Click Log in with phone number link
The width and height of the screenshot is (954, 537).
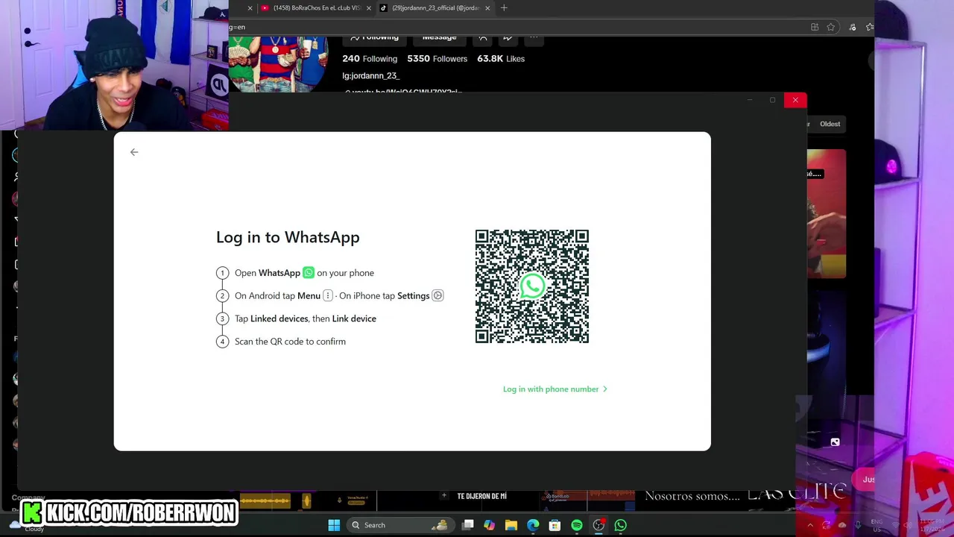pos(555,389)
